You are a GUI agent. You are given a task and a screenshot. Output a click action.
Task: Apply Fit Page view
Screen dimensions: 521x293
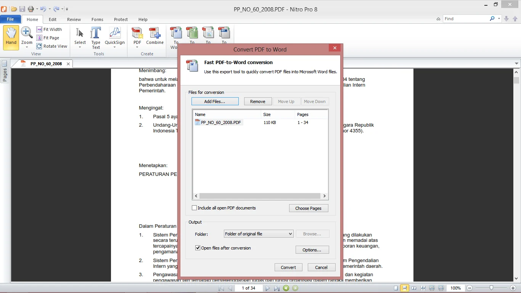(48, 38)
